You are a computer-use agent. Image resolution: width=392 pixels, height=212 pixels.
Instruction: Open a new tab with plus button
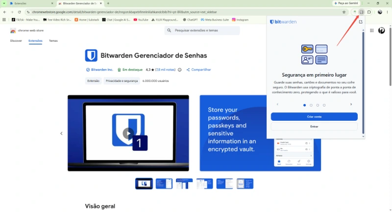pyautogui.click(x=108, y=3)
